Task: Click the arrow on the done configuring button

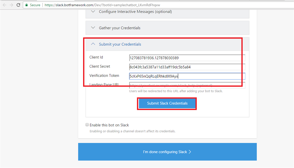Action: coord(190,152)
